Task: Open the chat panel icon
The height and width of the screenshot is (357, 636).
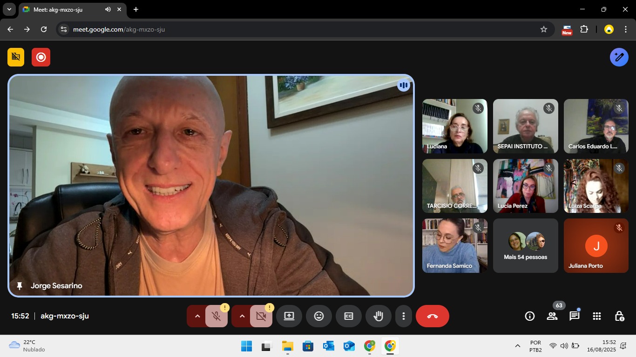Action: click(574, 316)
